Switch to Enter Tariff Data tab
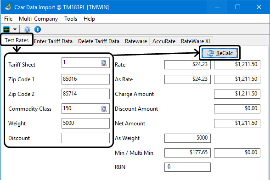This screenshot has width=270, height=180. pos(53,41)
